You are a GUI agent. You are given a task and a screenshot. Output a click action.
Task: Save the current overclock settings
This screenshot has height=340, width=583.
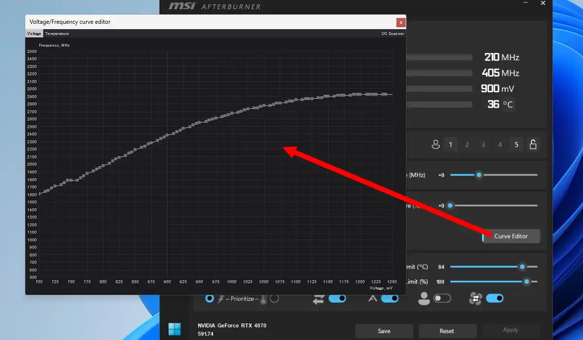click(384, 331)
